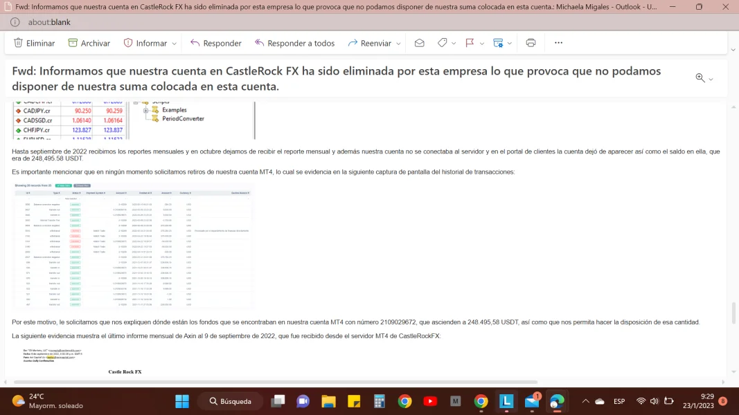Click the toolbar overflow chevron at right edge
Image resolution: width=739 pixels, height=415 pixels.
pos(733,50)
